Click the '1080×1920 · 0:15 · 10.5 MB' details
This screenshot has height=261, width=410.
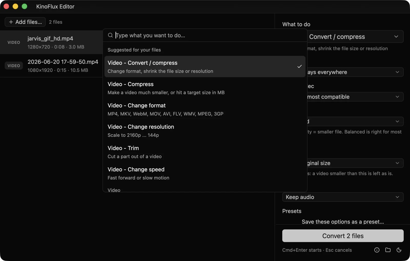pos(58,70)
